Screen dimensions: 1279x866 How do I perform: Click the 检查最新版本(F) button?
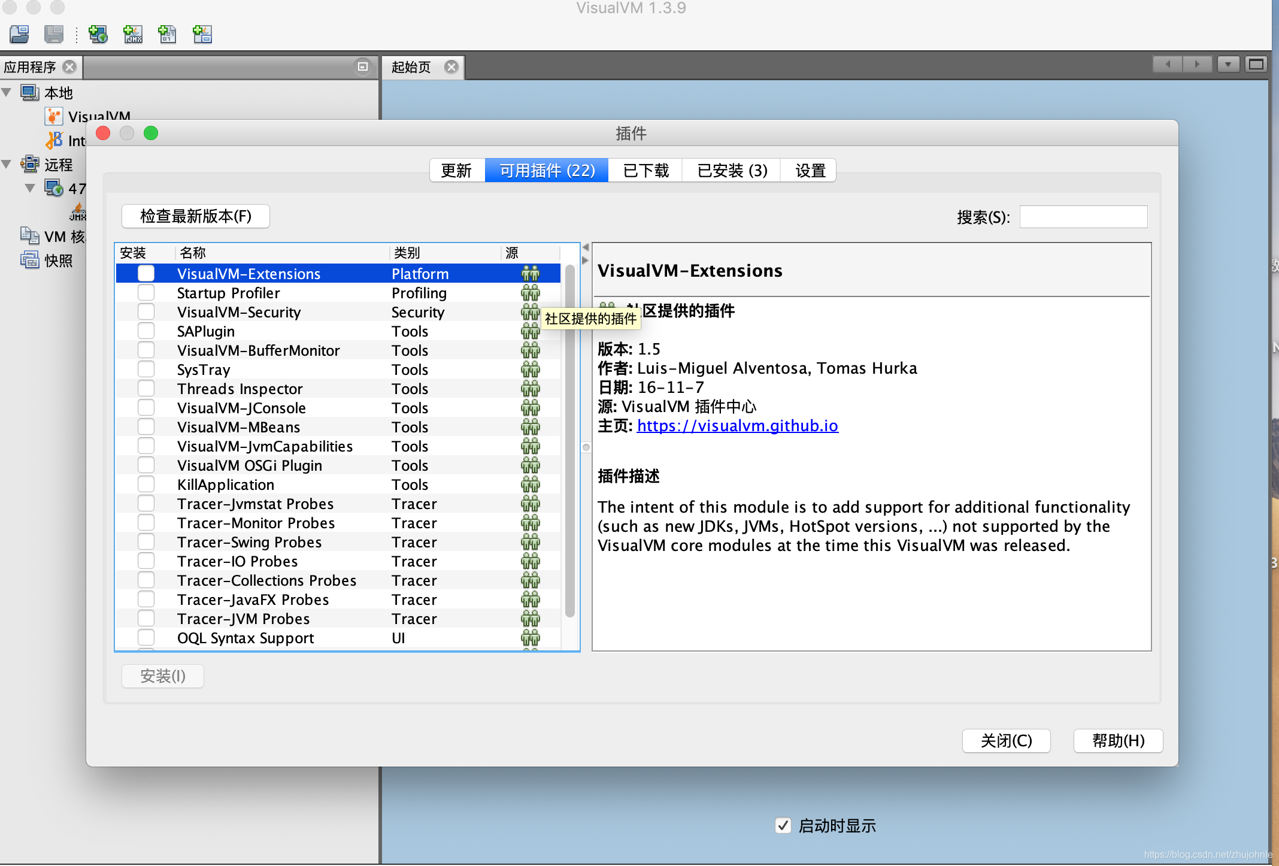196,216
